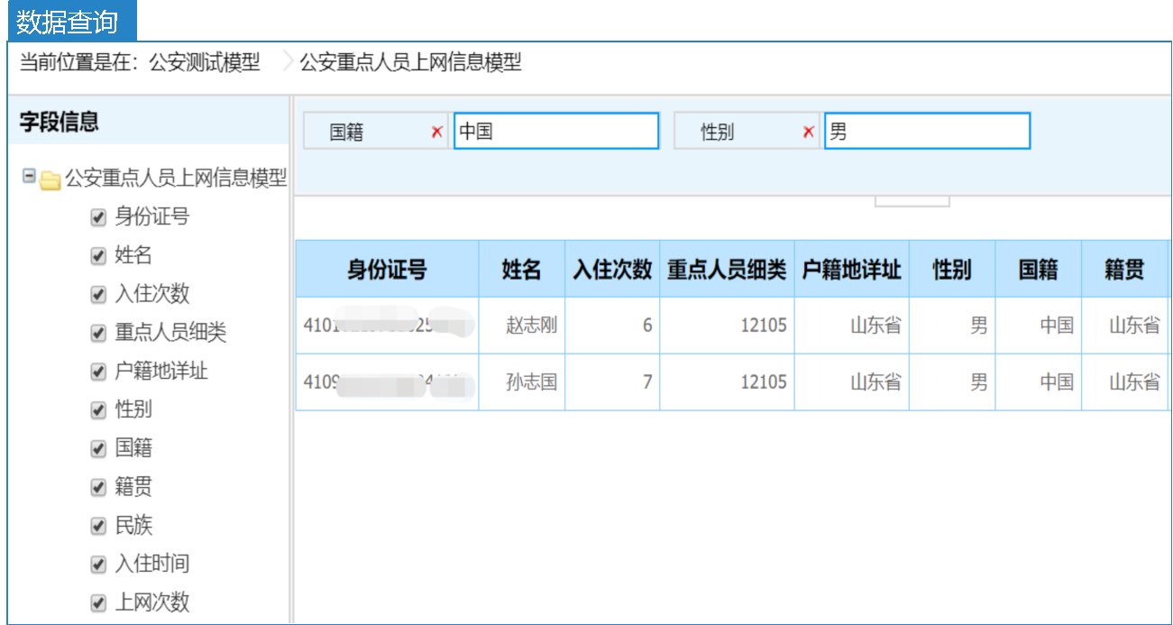The height and width of the screenshot is (625, 1173).
Task: Collapse the 公安重点人员上网信息模型 tree node
Action: (29, 178)
